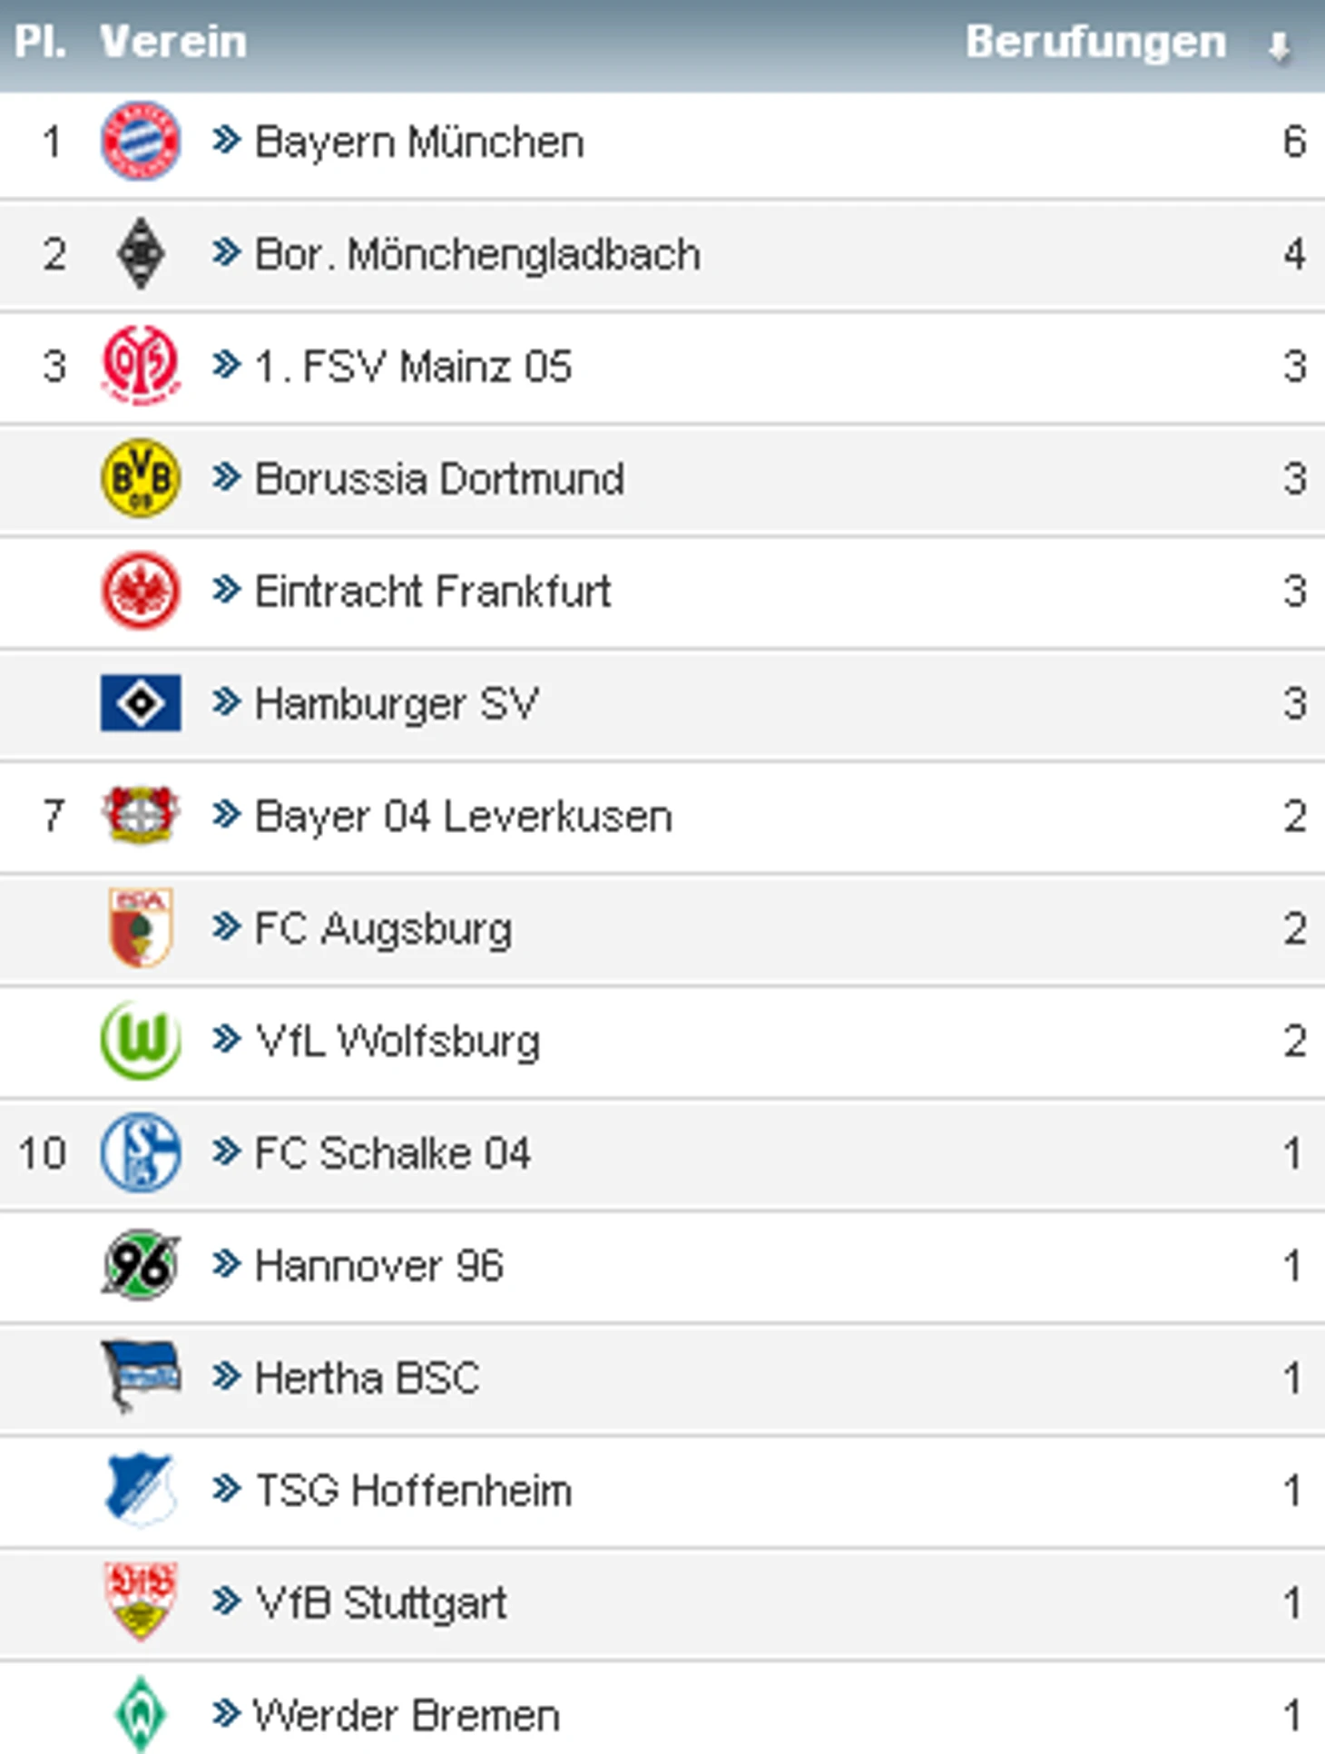The image size is (1325, 1754).
Task: Click the Bayern München club crest
Action: click(x=141, y=141)
